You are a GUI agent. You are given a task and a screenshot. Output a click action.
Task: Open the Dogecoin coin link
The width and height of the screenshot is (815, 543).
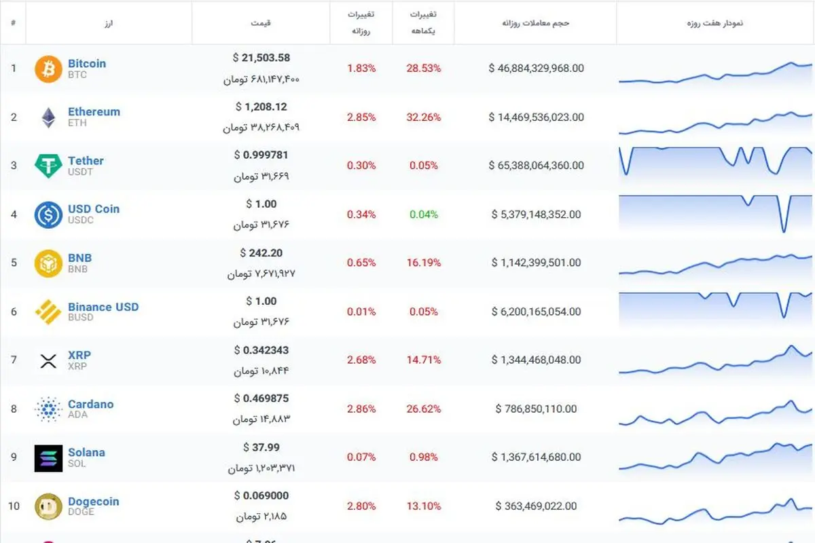tap(94, 502)
